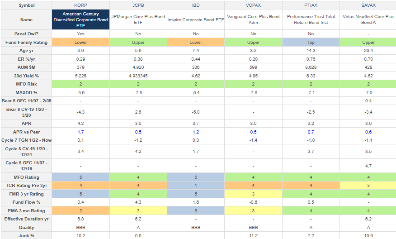396x239 pixels.
Task: Select the highlighted American Century Diversified fund name
Action: [80, 20]
